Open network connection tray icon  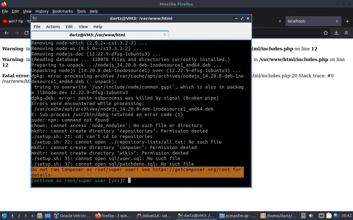[x=321, y=216]
